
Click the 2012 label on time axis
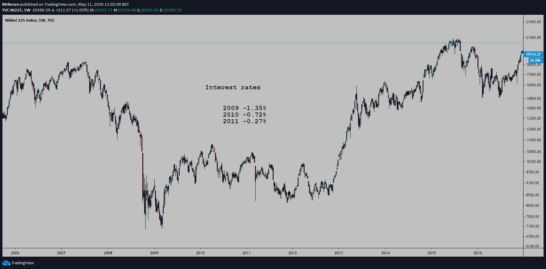293,253
